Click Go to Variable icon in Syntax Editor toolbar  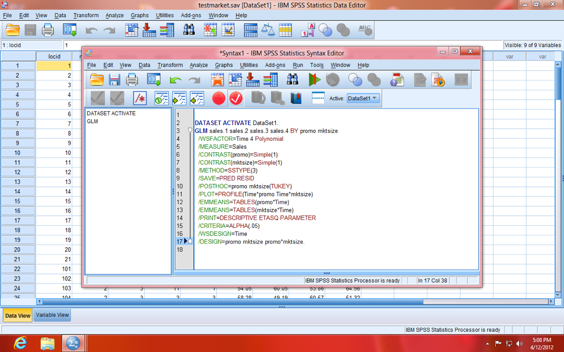[x=253, y=79]
